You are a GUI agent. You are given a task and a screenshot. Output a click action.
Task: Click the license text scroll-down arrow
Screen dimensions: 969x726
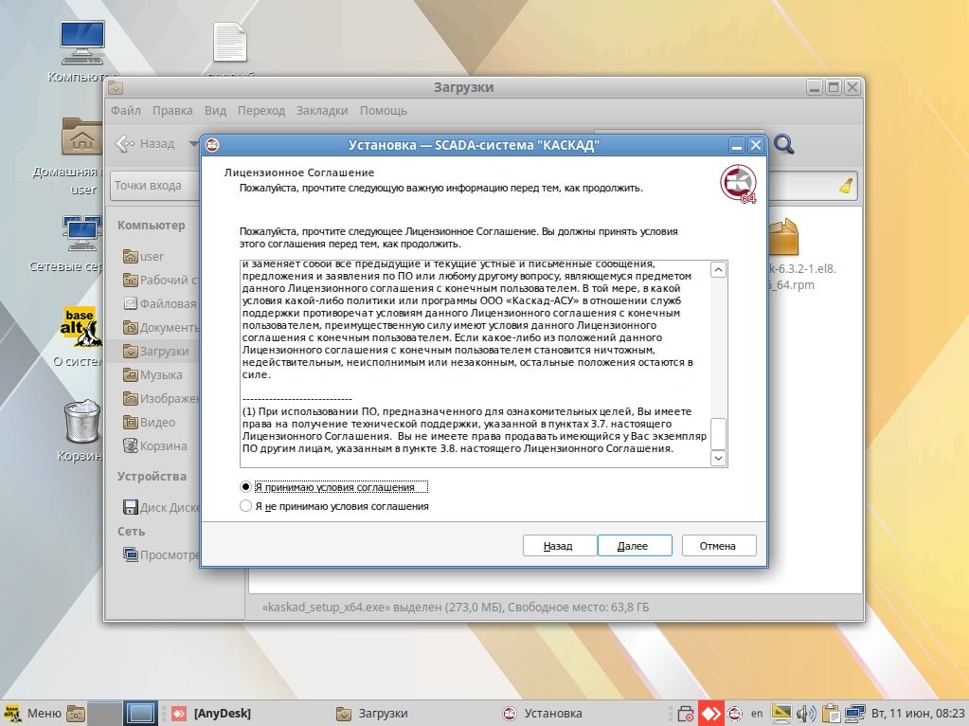point(718,459)
